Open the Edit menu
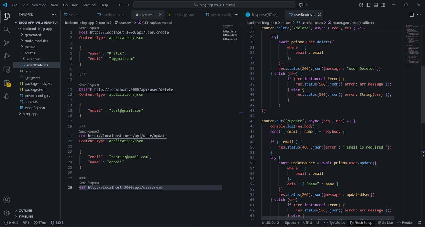 (24, 5)
